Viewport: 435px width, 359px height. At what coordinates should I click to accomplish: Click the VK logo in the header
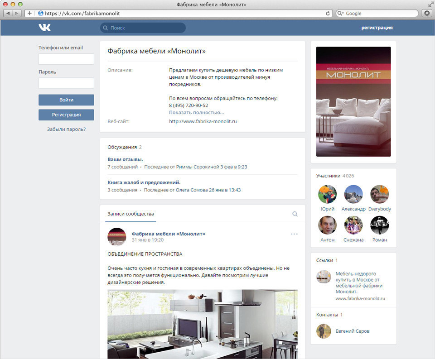click(x=44, y=28)
